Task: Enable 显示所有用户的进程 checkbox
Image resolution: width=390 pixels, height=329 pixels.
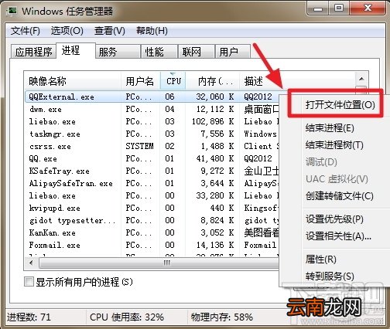Action: (x=29, y=282)
